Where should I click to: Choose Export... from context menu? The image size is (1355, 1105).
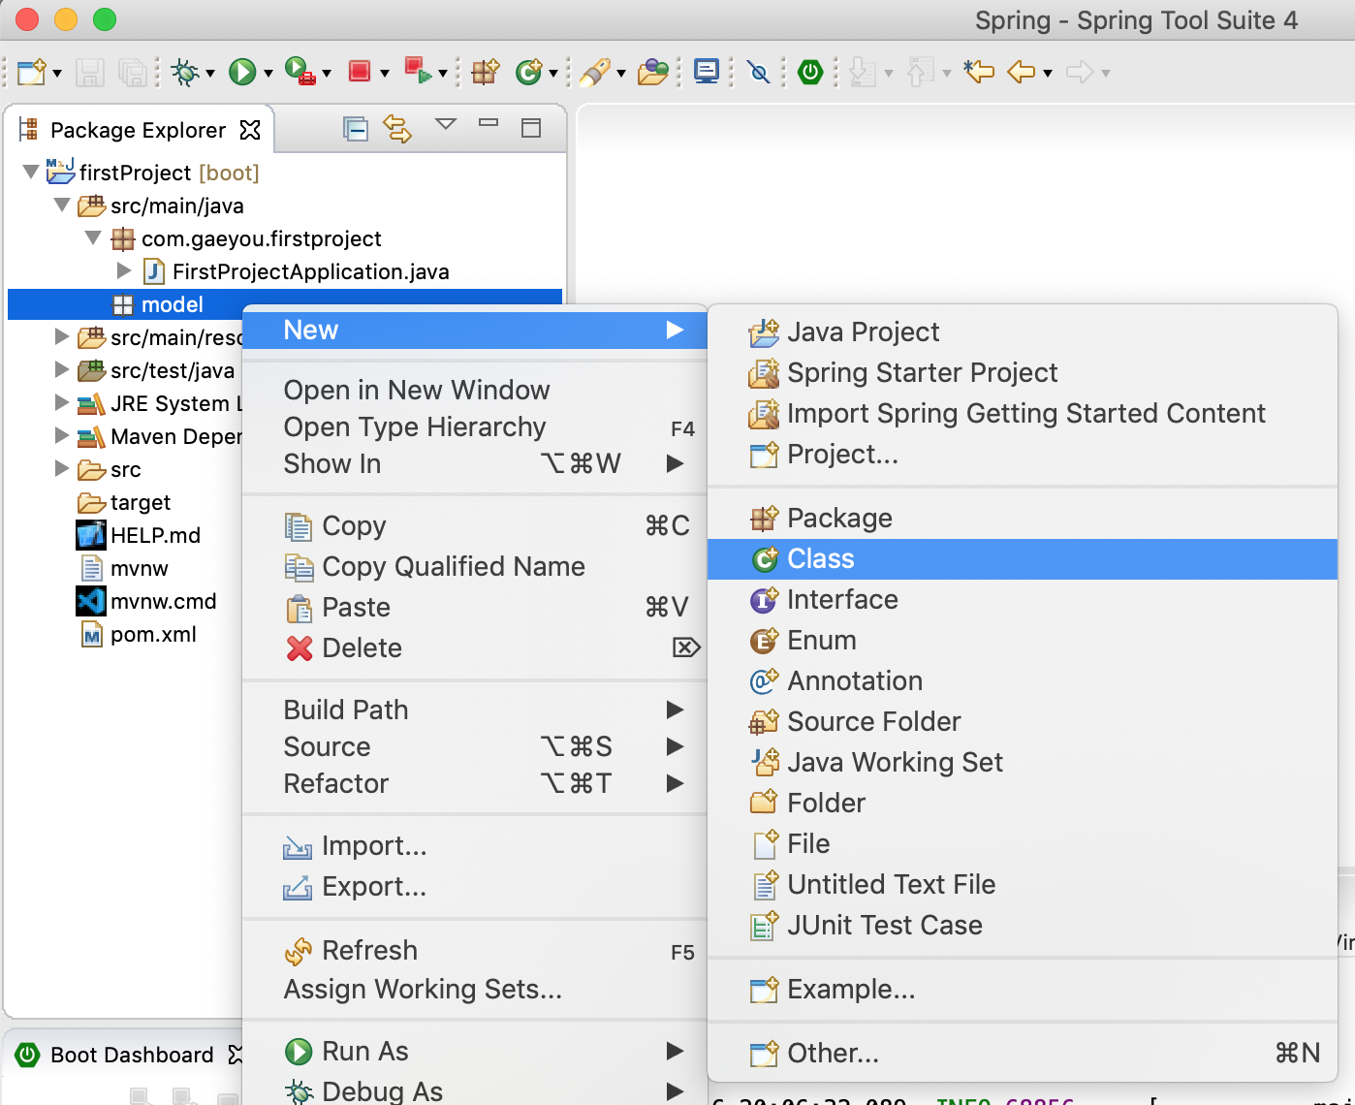coord(475,887)
